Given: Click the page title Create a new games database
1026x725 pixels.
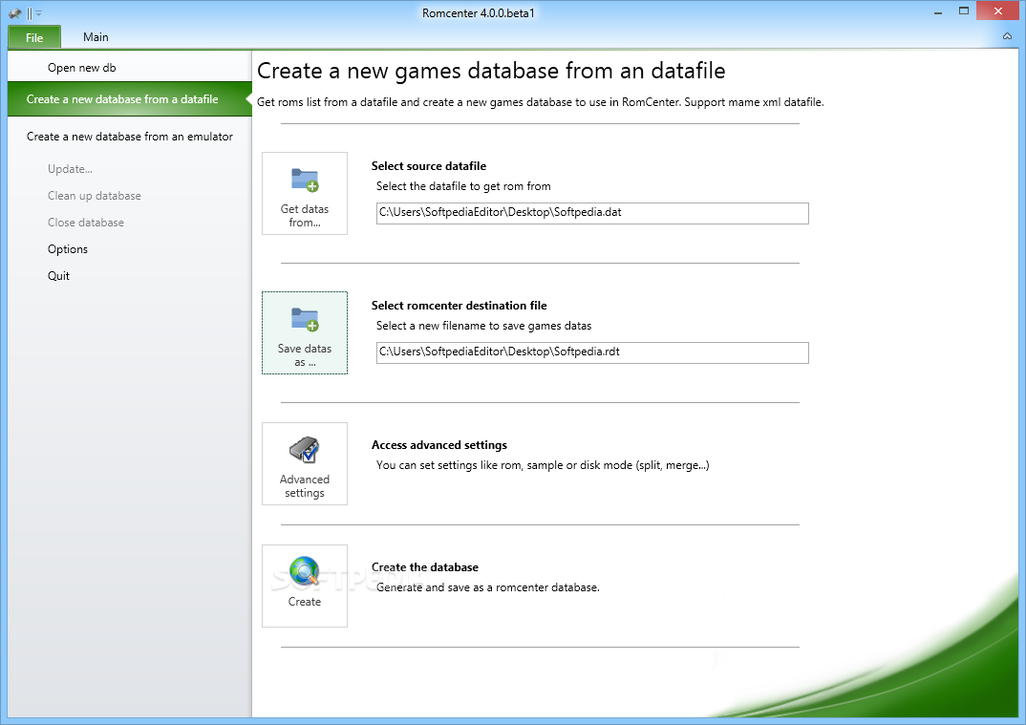Looking at the screenshot, I should point(491,71).
